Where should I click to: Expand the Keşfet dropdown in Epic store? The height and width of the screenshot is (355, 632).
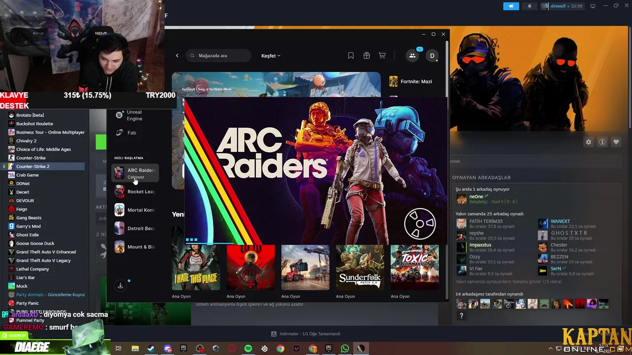pyautogui.click(x=271, y=56)
